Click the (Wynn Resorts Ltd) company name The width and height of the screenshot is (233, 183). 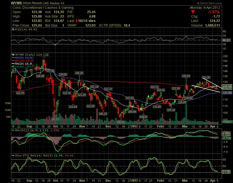pos(36,3)
